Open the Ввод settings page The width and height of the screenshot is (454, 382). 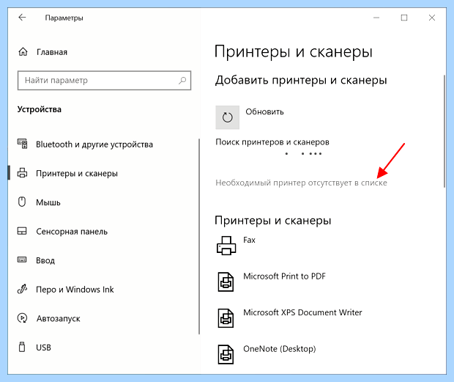45,260
